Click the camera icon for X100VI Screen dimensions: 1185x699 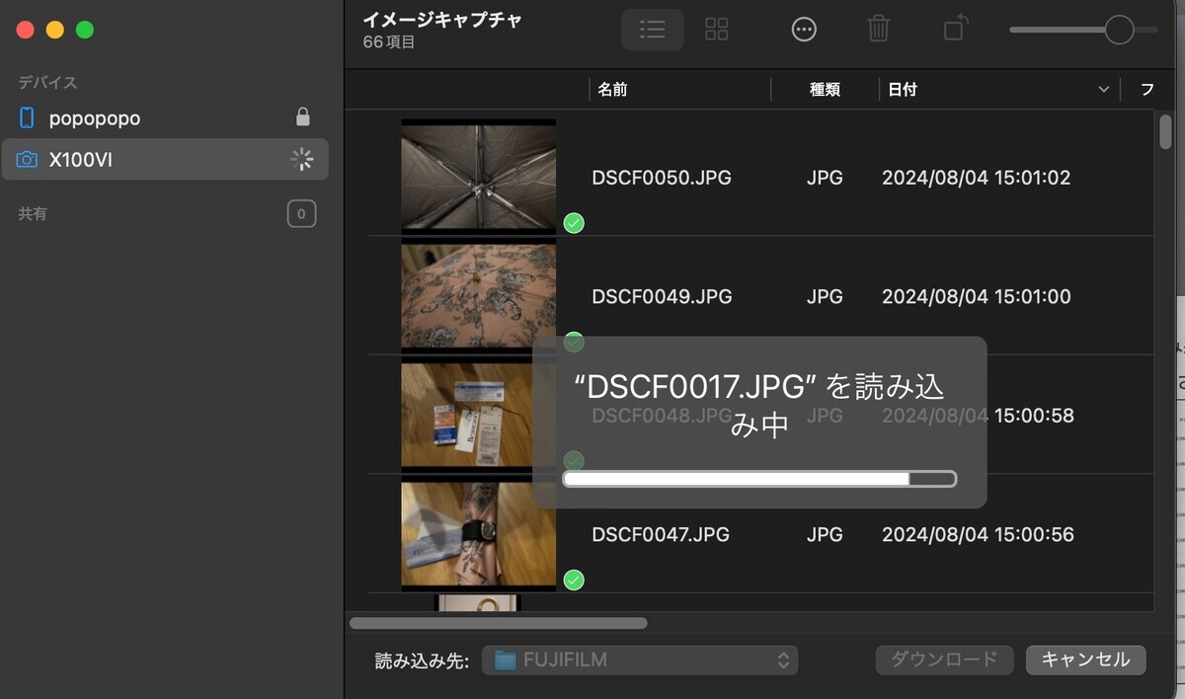pos(27,159)
